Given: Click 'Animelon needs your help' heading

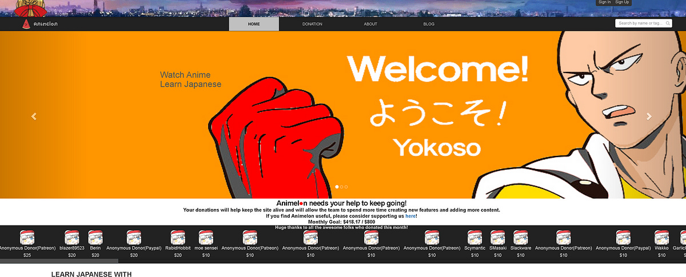Looking at the screenshot, I should 342,203.
